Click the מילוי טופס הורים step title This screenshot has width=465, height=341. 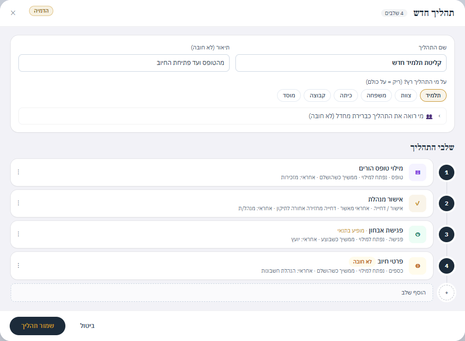click(x=381, y=169)
